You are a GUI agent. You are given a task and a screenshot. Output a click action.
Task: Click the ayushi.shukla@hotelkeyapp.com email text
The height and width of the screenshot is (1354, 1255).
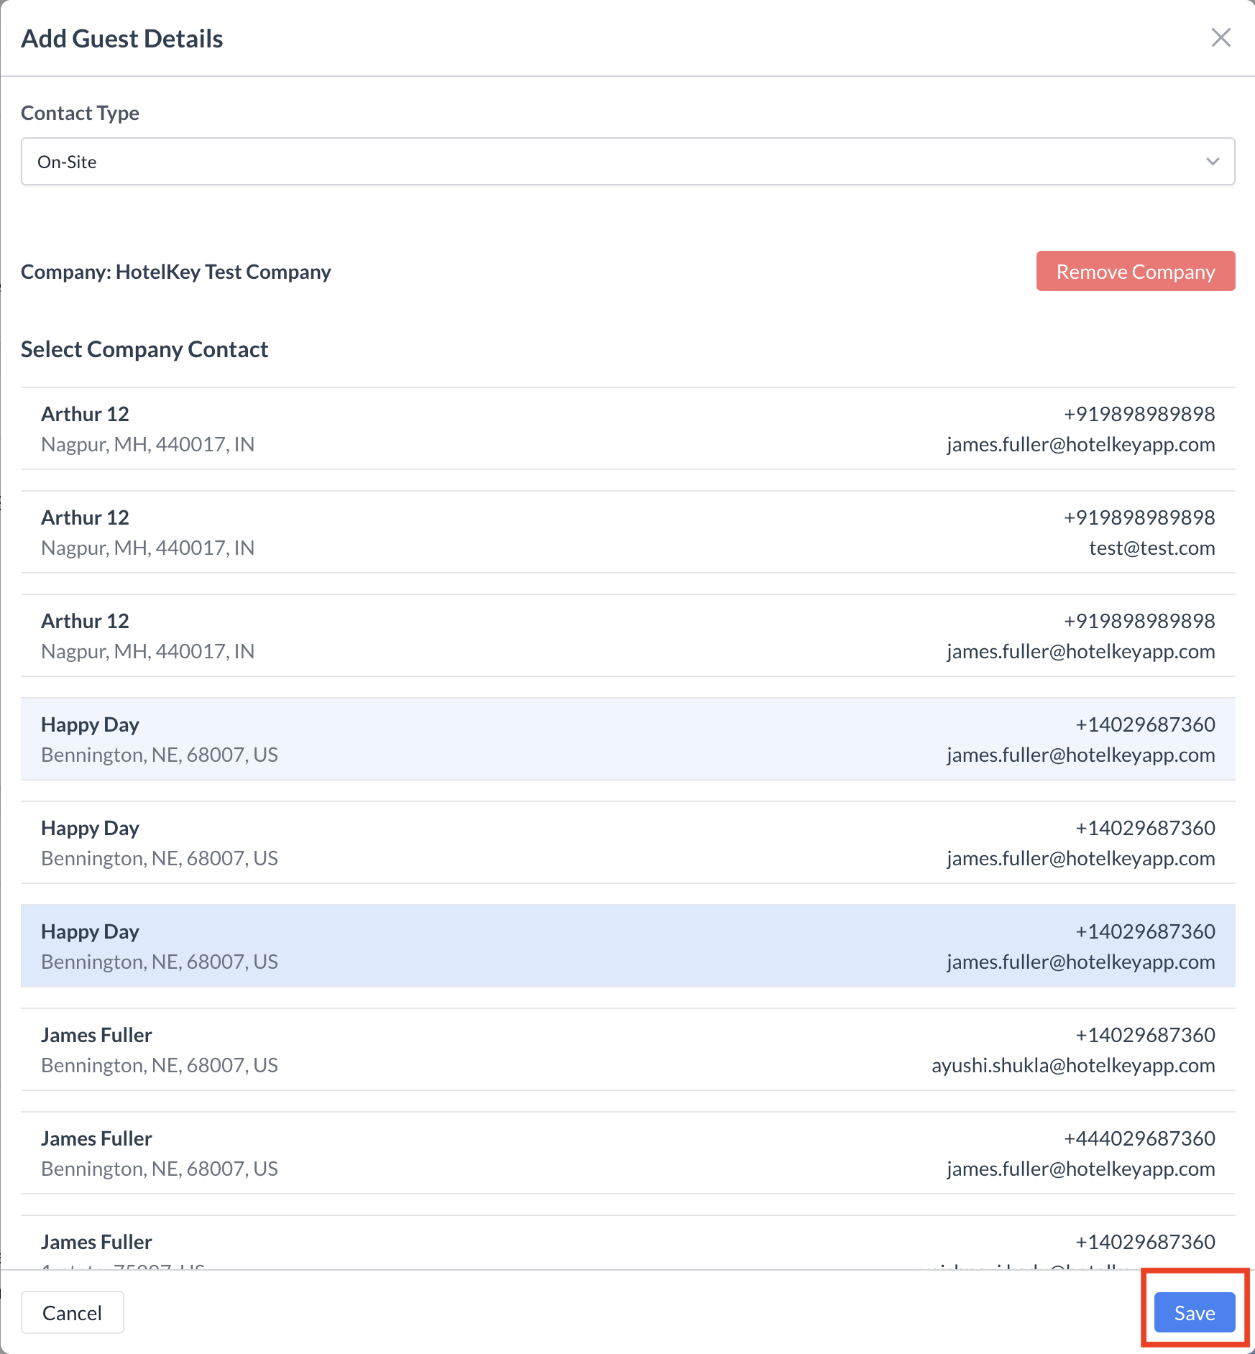1072,1066
